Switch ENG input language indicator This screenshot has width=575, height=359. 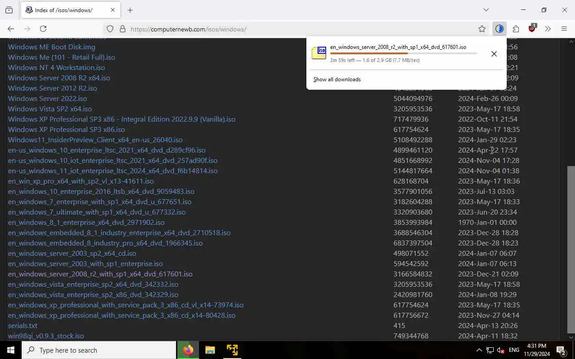[514, 350]
